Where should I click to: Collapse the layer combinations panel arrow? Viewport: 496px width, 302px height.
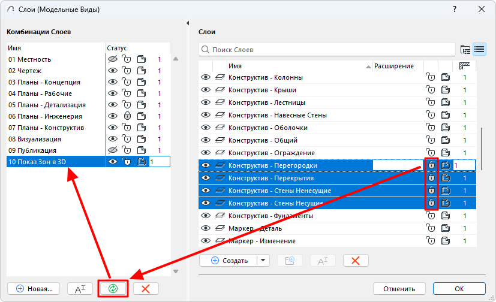[x=188, y=23]
